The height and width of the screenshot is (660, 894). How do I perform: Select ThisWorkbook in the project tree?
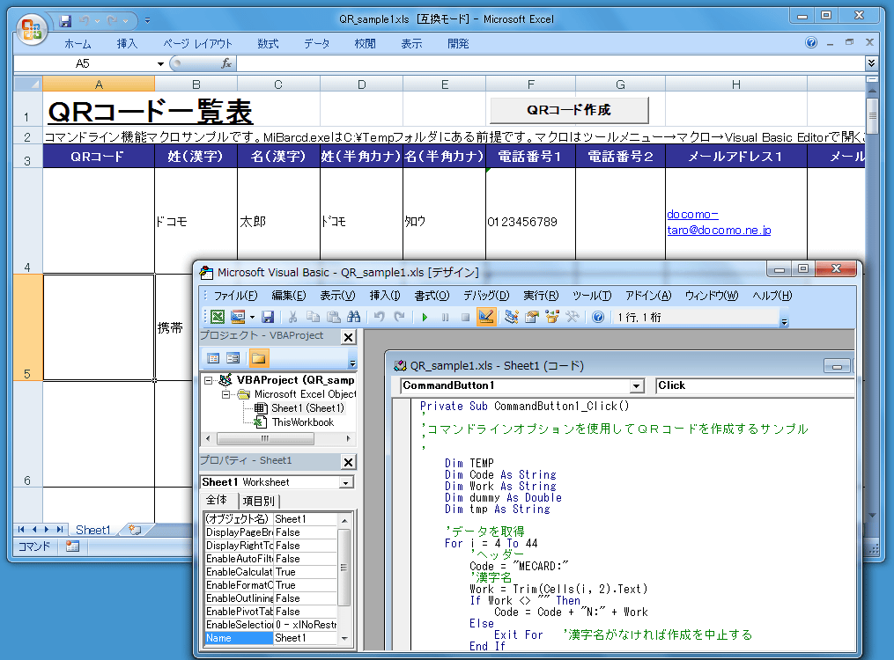[x=303, y=422]
